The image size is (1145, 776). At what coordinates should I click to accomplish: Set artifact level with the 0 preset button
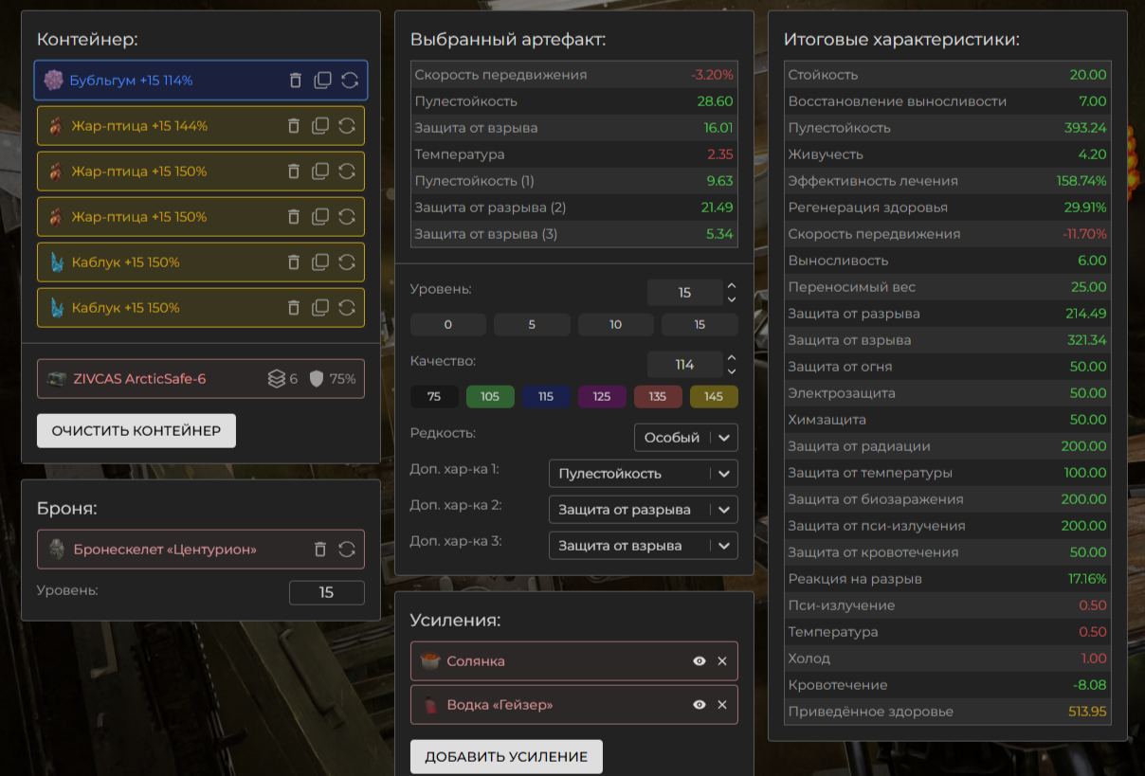click(x=448, y=325)
